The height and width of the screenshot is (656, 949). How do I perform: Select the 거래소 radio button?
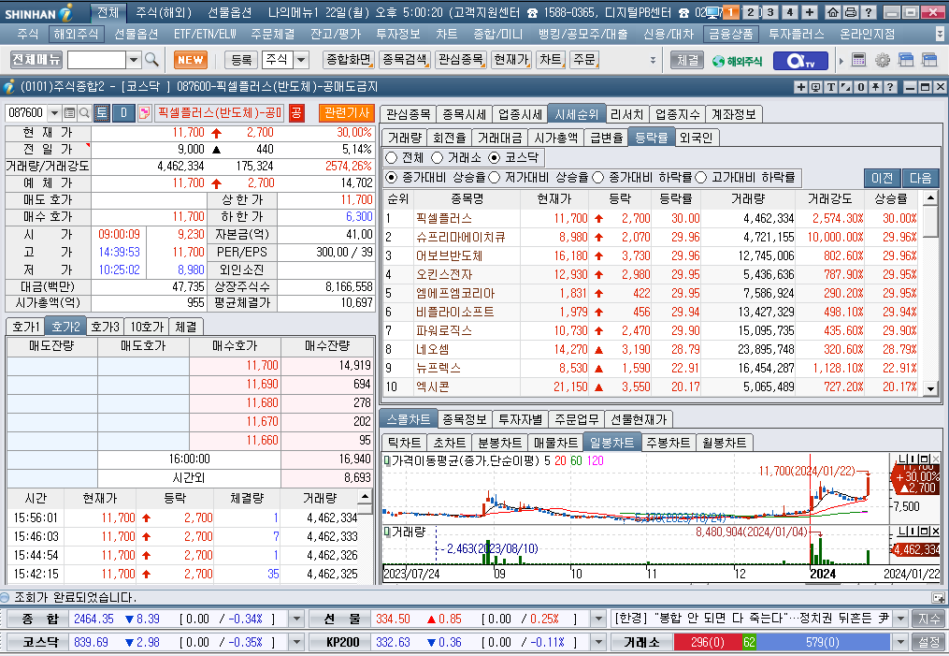click(437, 157)
